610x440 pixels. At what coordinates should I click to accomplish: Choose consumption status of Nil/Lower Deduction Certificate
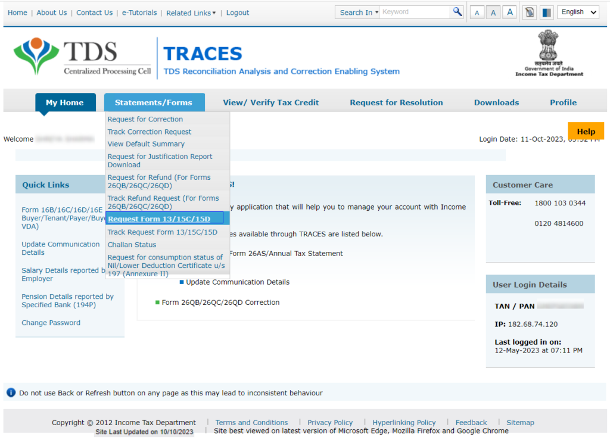[166, 266]
